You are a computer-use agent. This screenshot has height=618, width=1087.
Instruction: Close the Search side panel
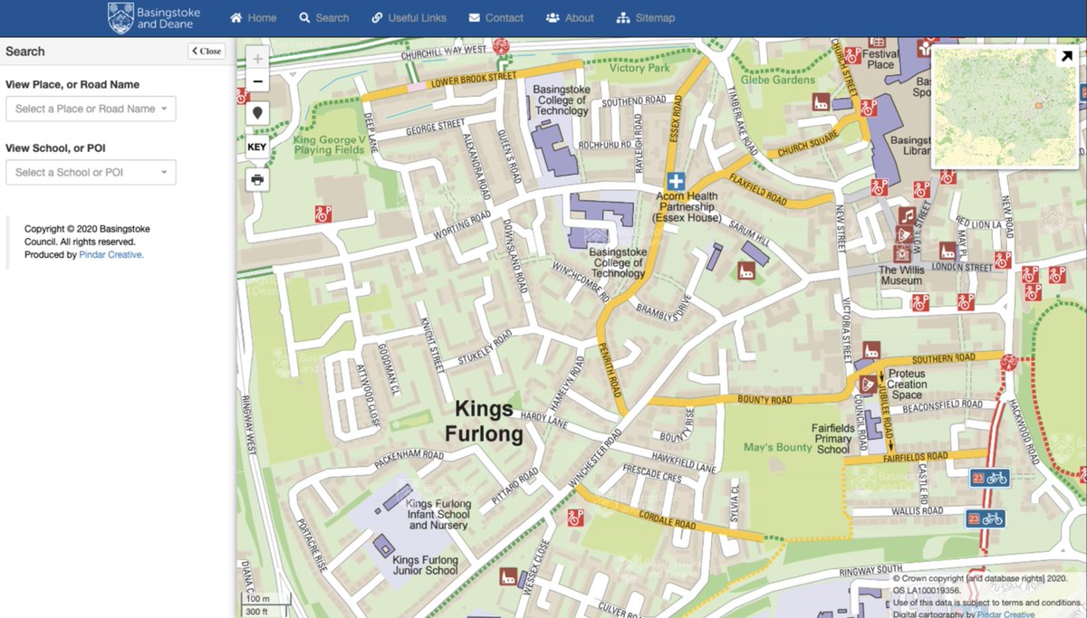pos(207,51)
